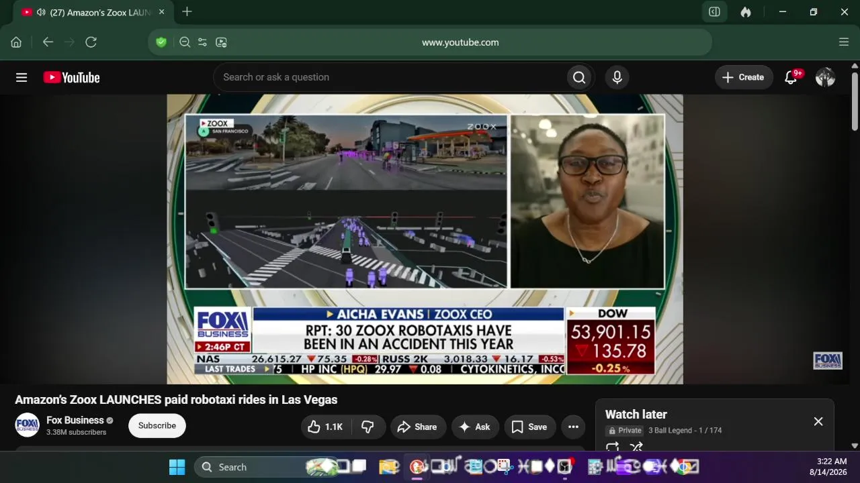
Task: Open more actions three-dot menu below video
Action: (573, 427)
